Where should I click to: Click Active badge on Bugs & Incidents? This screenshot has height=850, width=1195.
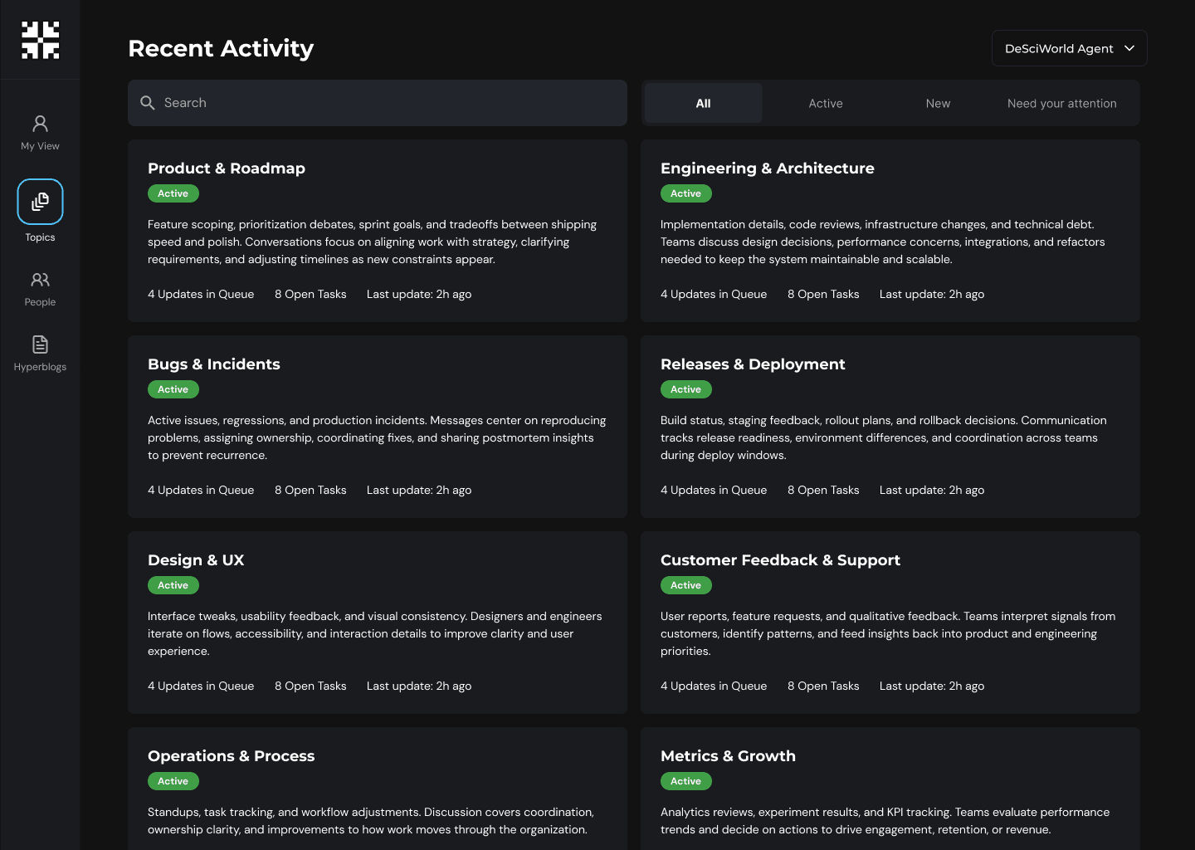[x=173, y=389]
